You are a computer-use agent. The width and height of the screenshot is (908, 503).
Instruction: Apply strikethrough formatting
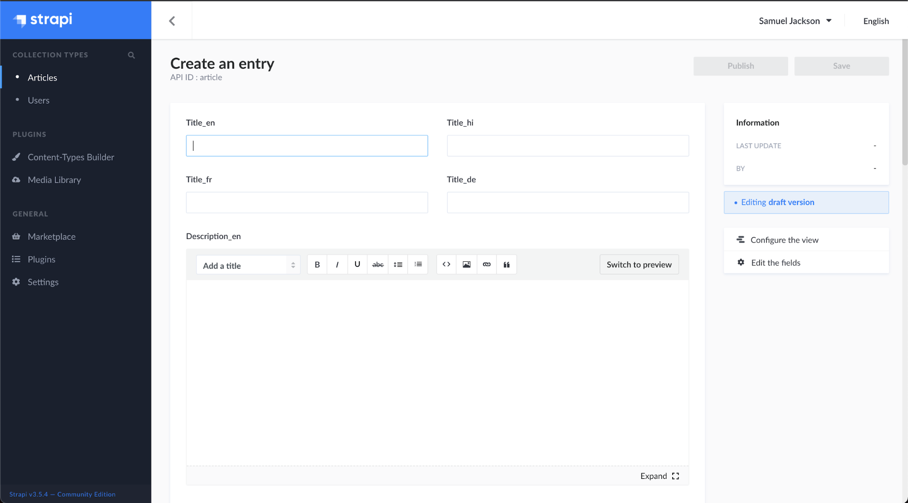(377, 264)
